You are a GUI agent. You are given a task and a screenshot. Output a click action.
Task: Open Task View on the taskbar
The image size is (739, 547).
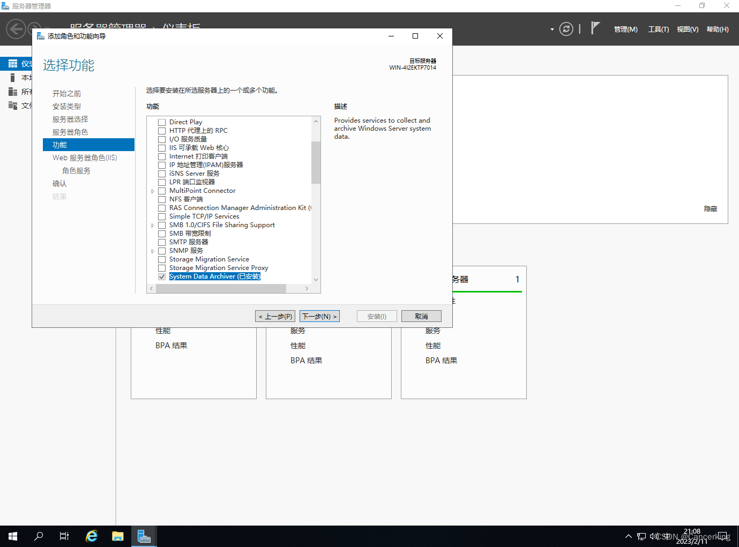point(64,536)
